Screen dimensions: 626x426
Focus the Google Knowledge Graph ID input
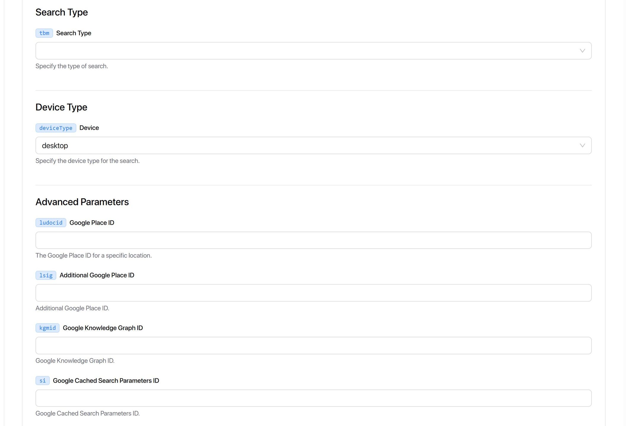pyautogui.click(x=313, y=346)
